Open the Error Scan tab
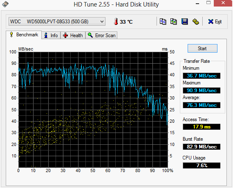The width and height of the screenshot is (233, 188). [101, 35]
